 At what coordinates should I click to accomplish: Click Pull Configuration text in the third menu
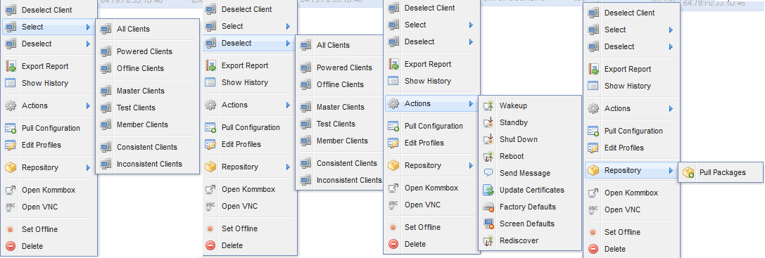click(x=434, y=127)
